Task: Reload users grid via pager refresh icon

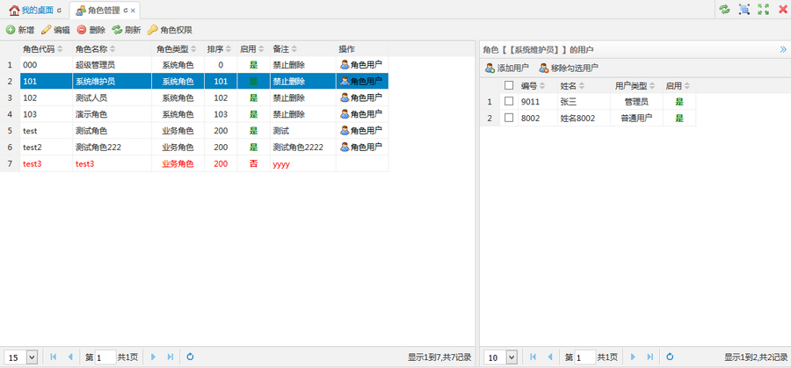Action: click(x=670, y=357)
